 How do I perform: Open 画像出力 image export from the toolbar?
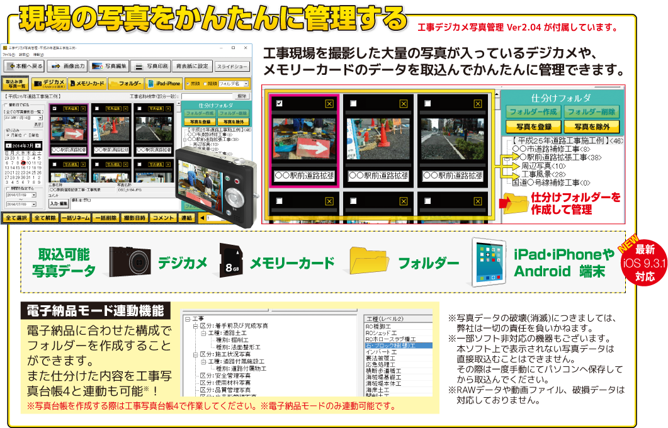[68, 67]
